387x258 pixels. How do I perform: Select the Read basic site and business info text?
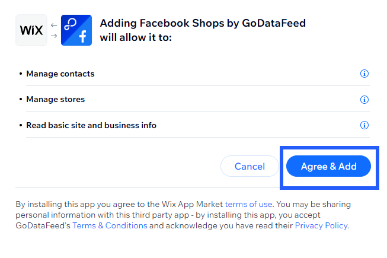(x=91, y=125)
